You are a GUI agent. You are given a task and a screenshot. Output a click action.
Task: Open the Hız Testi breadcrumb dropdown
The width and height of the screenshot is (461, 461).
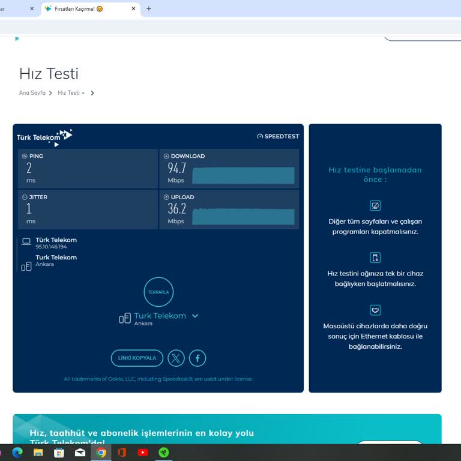coord(71,93)
